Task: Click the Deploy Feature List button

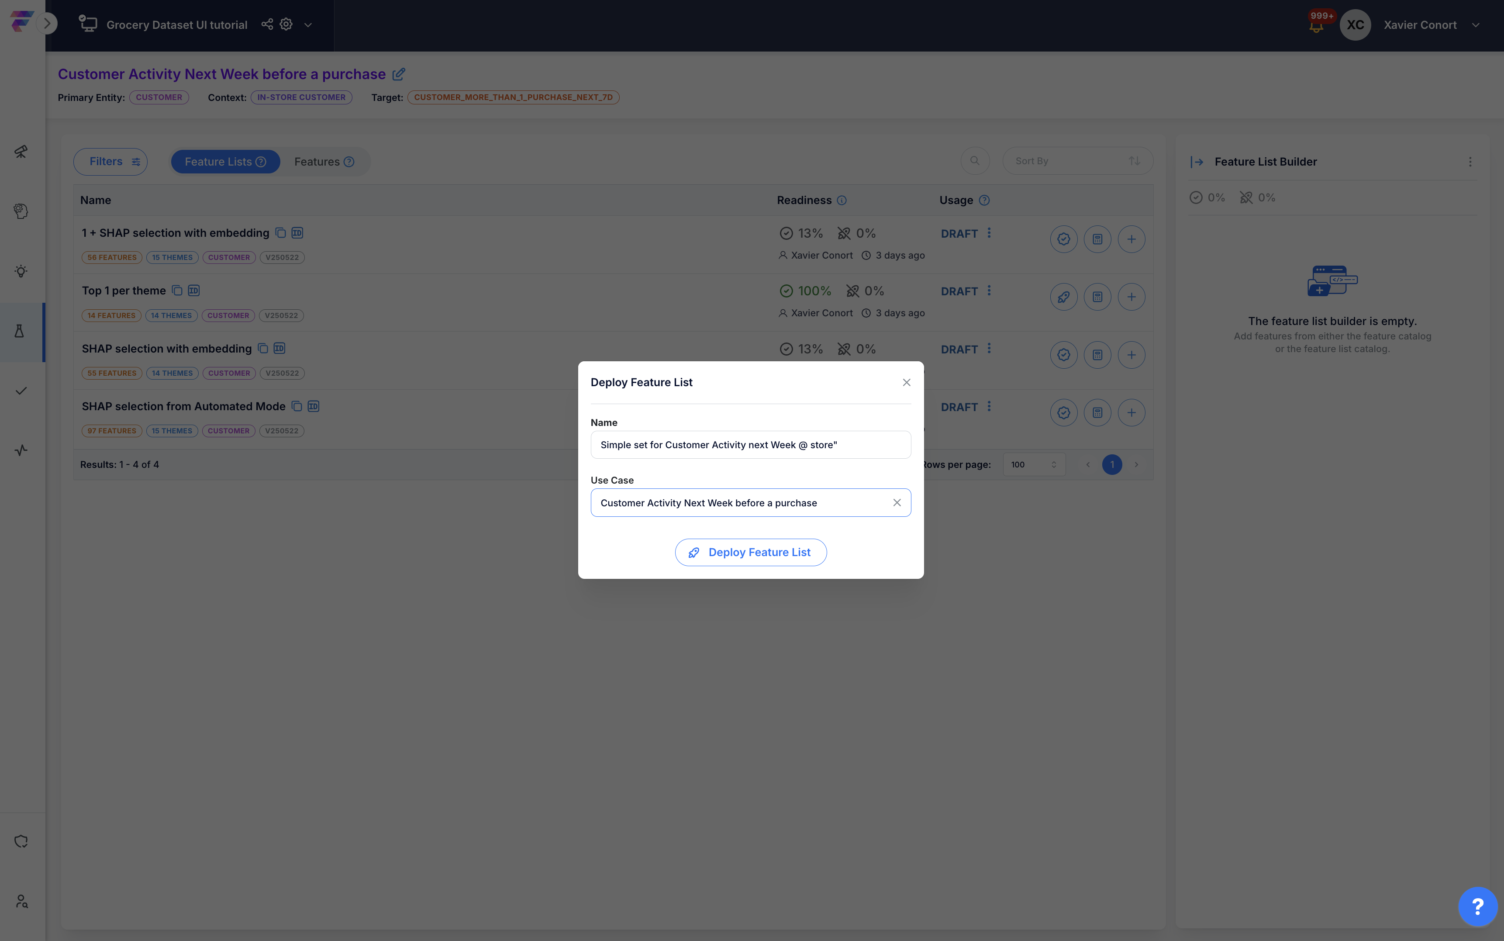Action: pyautogui.click(x=750, y=553)
